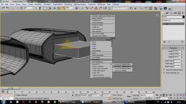Expand the Modifier List dropdown
The image size is (186, 104).
click(x=173, y=21)
